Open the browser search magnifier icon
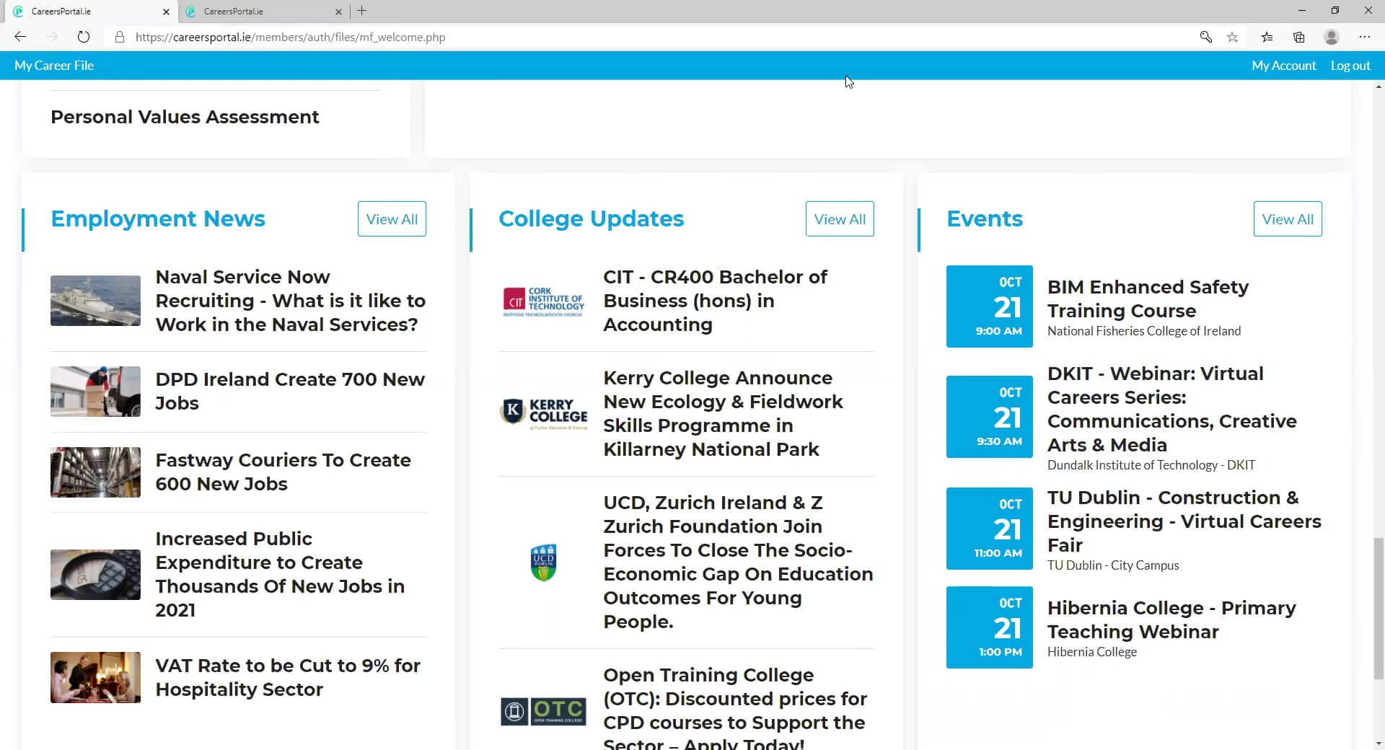The image size is (1385, 750). 1205,37
